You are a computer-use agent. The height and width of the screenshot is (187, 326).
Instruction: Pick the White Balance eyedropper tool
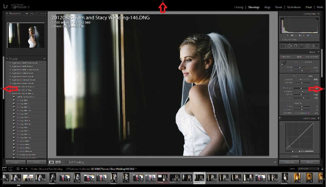pos(283,63)
